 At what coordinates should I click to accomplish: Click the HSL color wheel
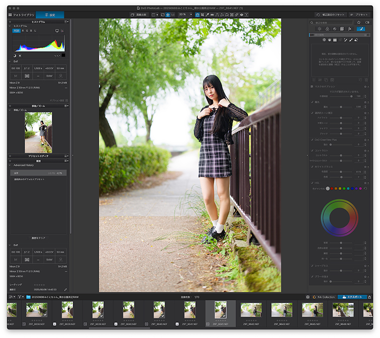pos(339,218)
